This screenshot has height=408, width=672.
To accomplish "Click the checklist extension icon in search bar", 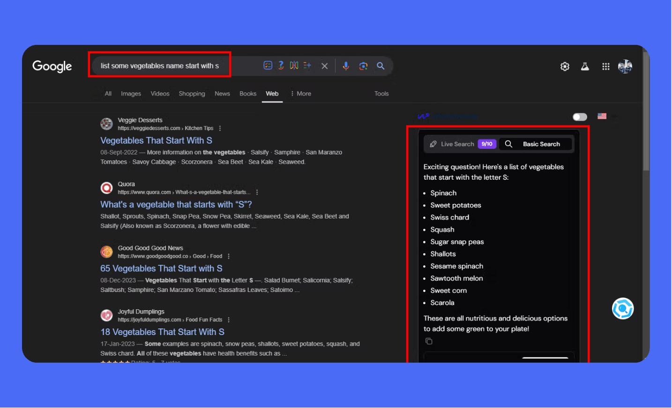I will pyautogui.click(x=268, y=66).
